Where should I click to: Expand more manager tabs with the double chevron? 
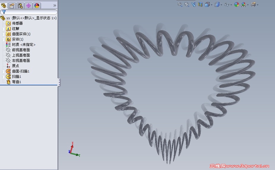pyautogui.click(x=55, y=5)
